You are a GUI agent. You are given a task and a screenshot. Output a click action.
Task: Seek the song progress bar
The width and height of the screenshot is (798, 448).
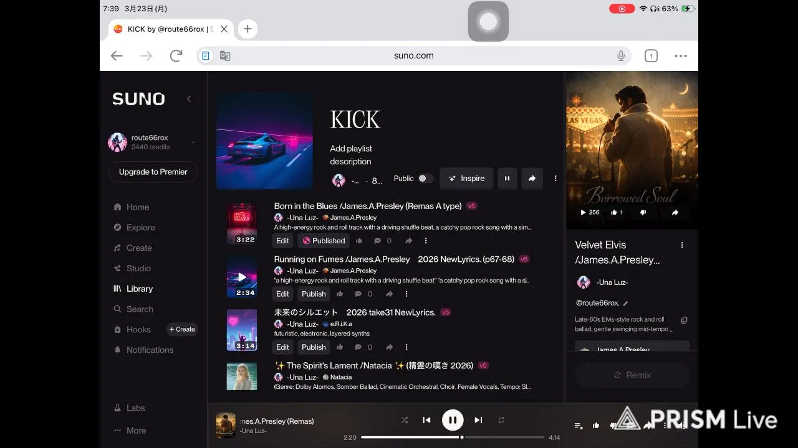click(x=453, y=437)
